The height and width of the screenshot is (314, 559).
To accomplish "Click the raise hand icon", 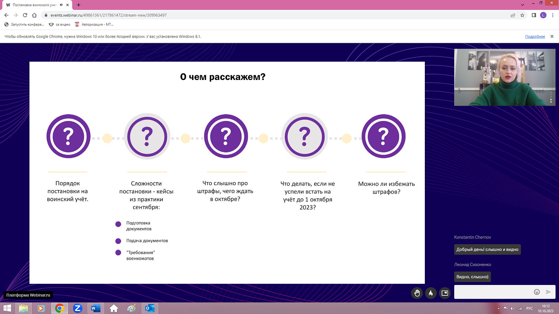I will click(x=417, y=293).
